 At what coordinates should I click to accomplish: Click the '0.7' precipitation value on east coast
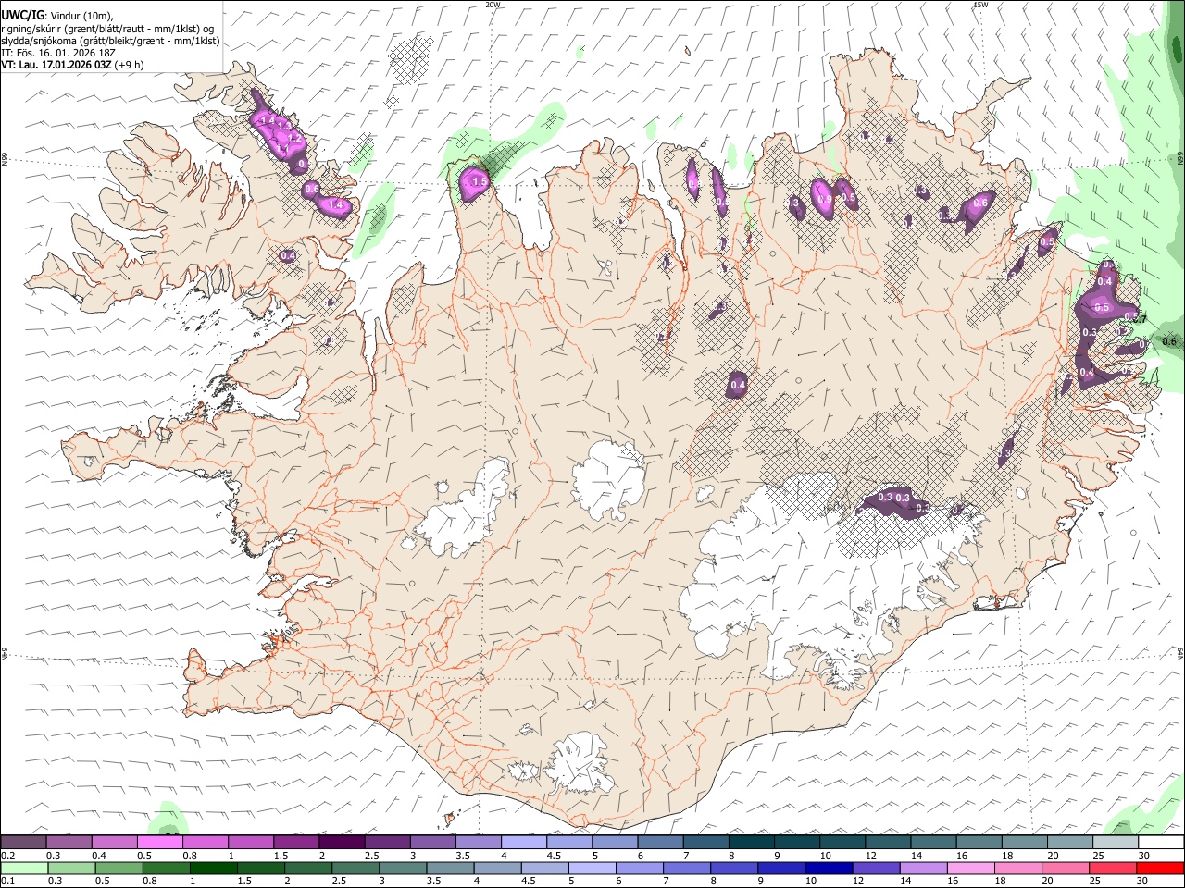click(x=1141, y=319)
